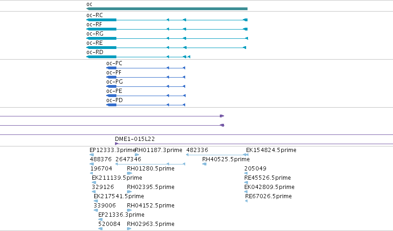Image resolution: width=393 pixels, height=231 pixels.
Task: Click arrow glyph under RH01187.3prime
Action: pos(137,155)
